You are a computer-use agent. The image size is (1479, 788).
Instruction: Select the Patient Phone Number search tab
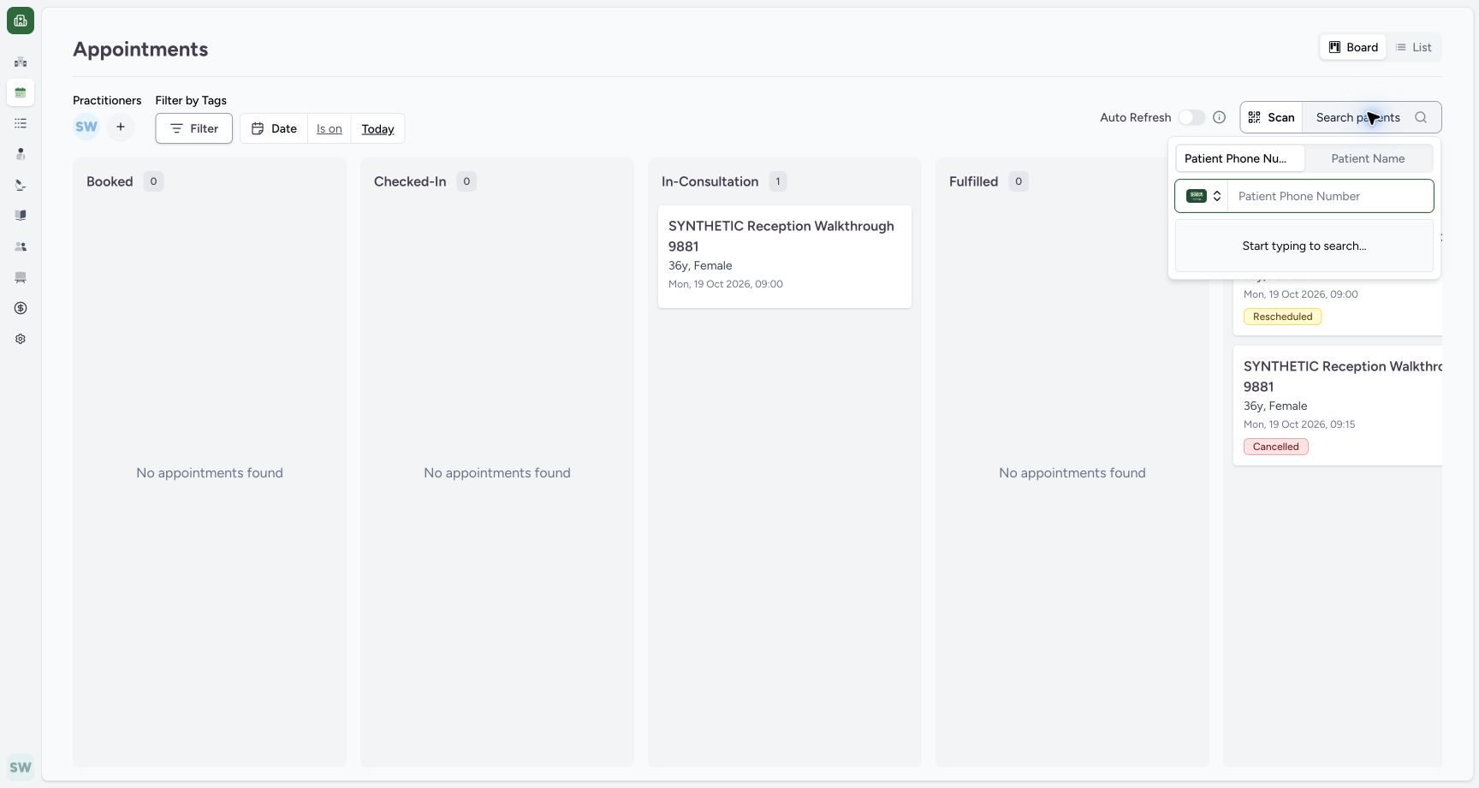[1240, 158]
